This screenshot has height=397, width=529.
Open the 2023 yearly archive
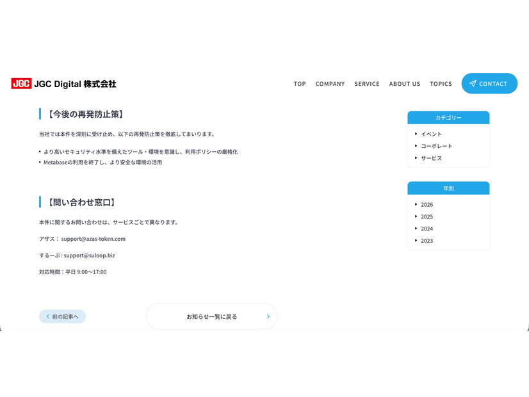[x=427, y=241]
